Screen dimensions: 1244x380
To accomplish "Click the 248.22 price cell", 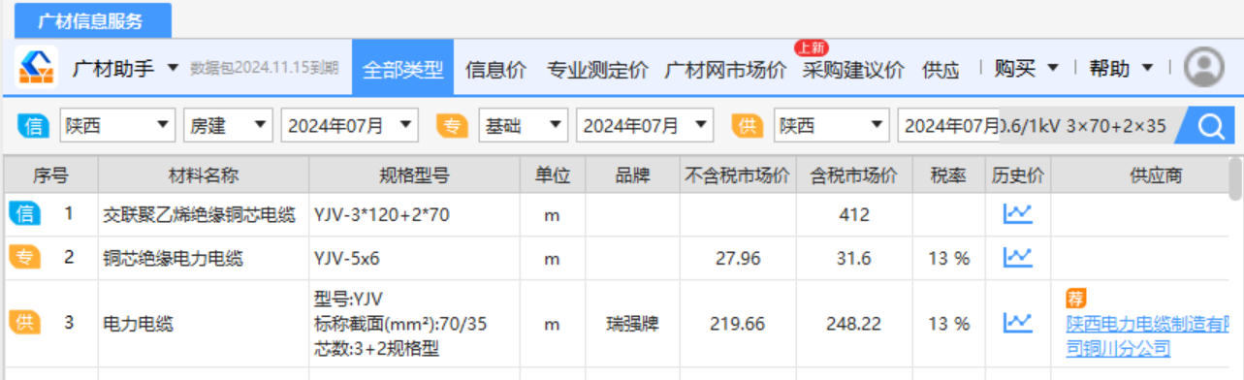I will tap(854, 324).
